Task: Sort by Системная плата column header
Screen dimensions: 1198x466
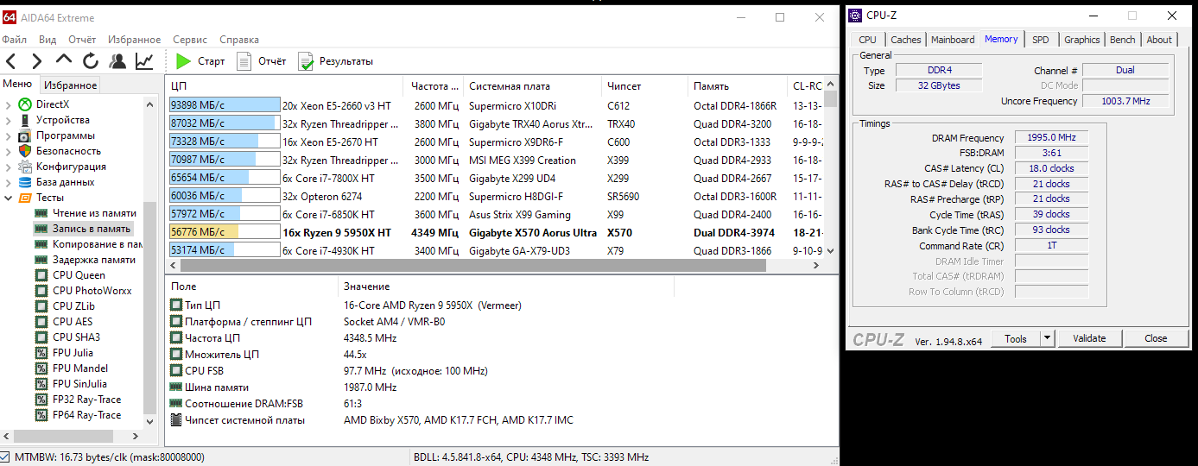Action: (531, 86)
